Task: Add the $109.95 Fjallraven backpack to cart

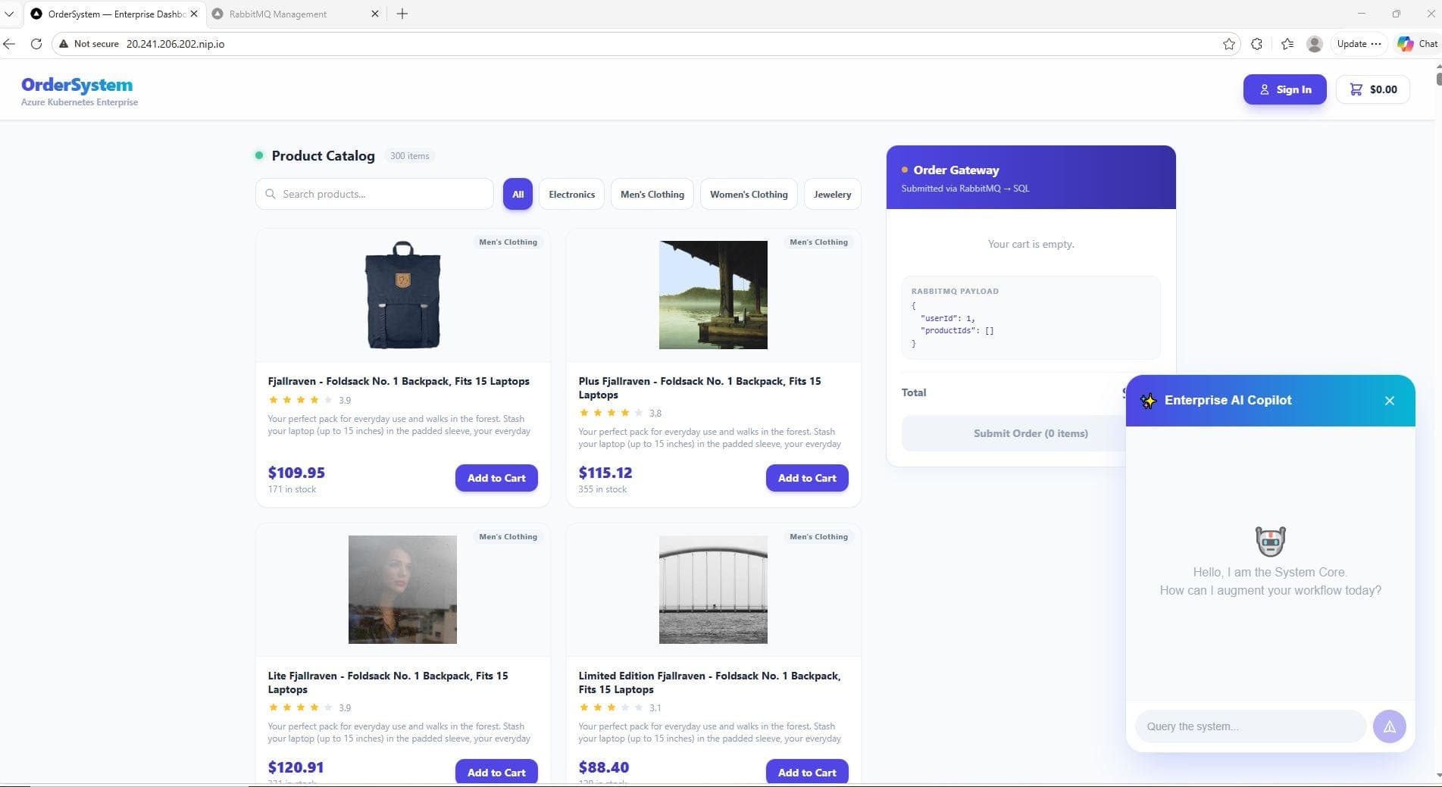Action: tap(496, 478)
